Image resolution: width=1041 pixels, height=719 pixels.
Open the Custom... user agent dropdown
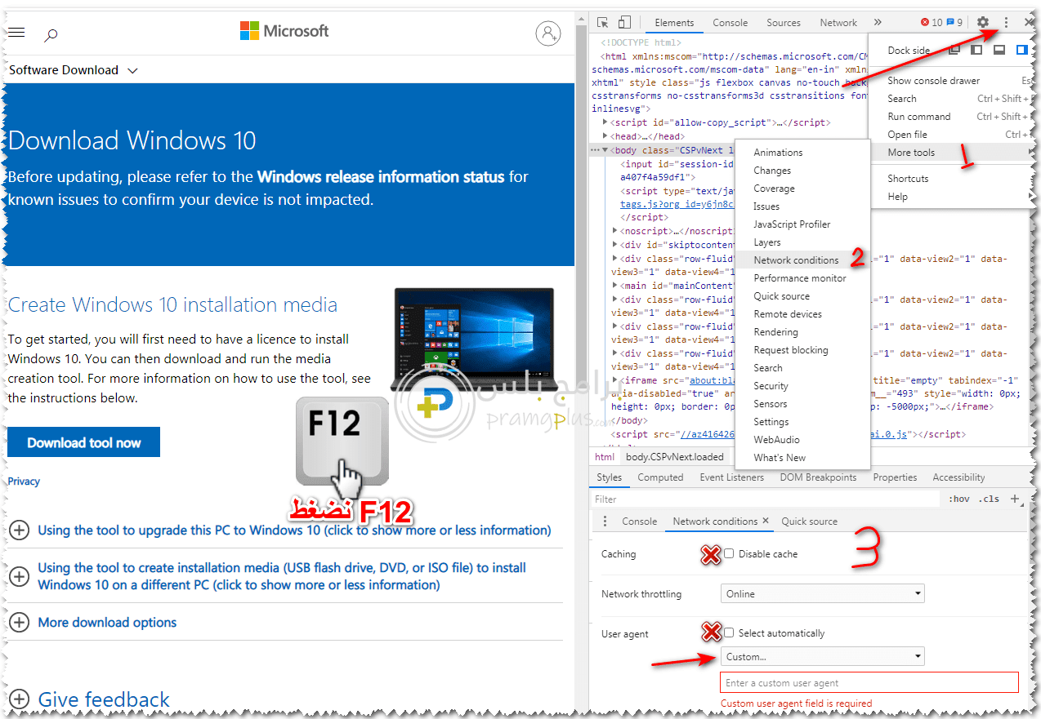pyautogui.click(x=823, y=656)
